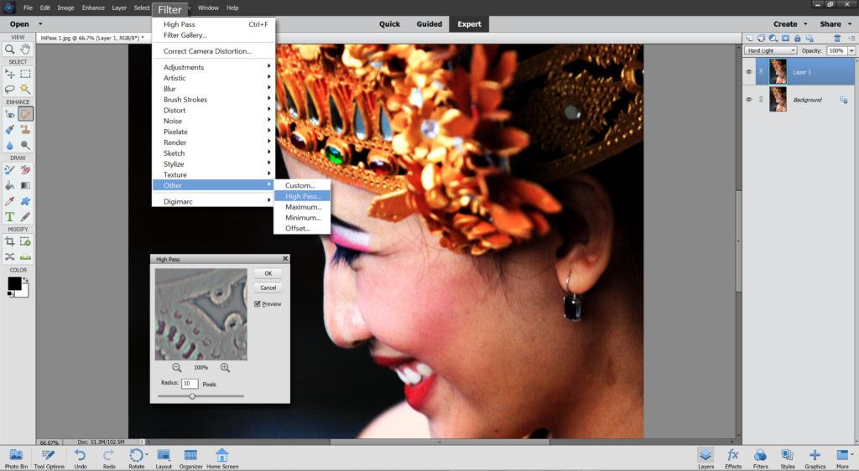The width and height of the screenshot is (859, 471).
Task: Click the Rotate icon in bottom bar
Action: 136,456
